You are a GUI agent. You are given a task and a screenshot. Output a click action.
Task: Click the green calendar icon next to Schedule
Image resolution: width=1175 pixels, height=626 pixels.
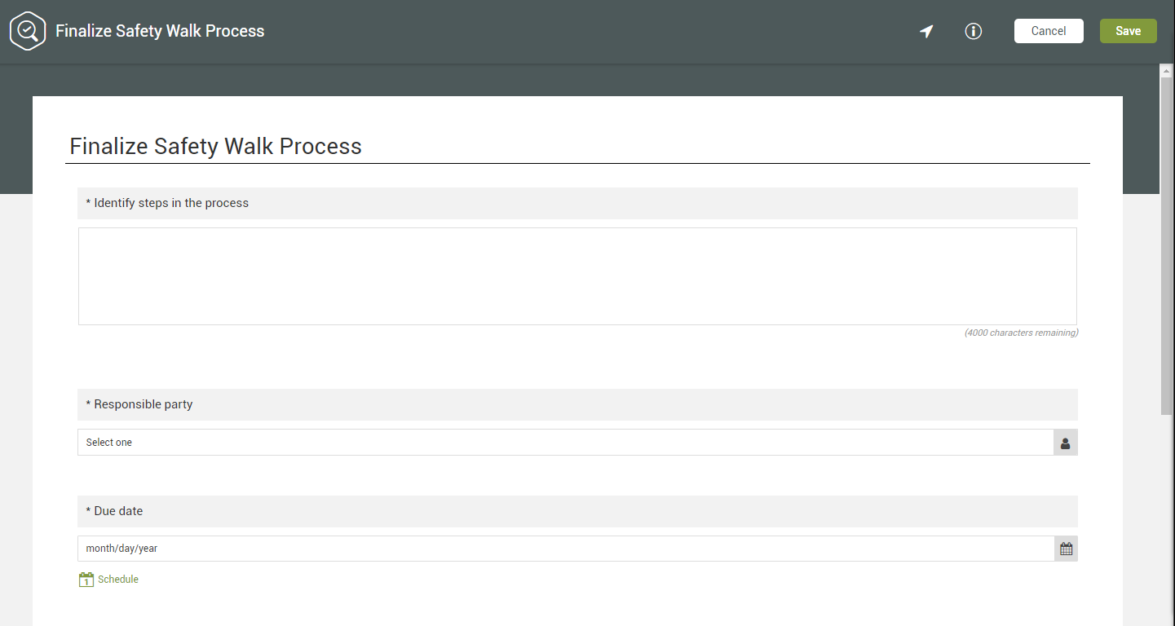click(86, 580)
